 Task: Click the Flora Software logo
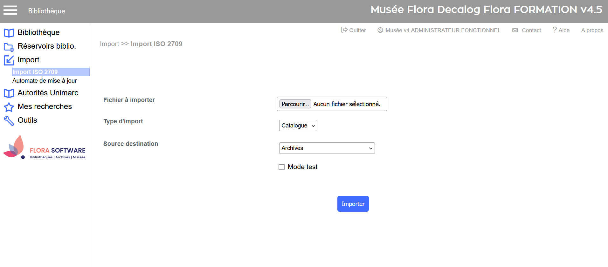click(45, 147)
